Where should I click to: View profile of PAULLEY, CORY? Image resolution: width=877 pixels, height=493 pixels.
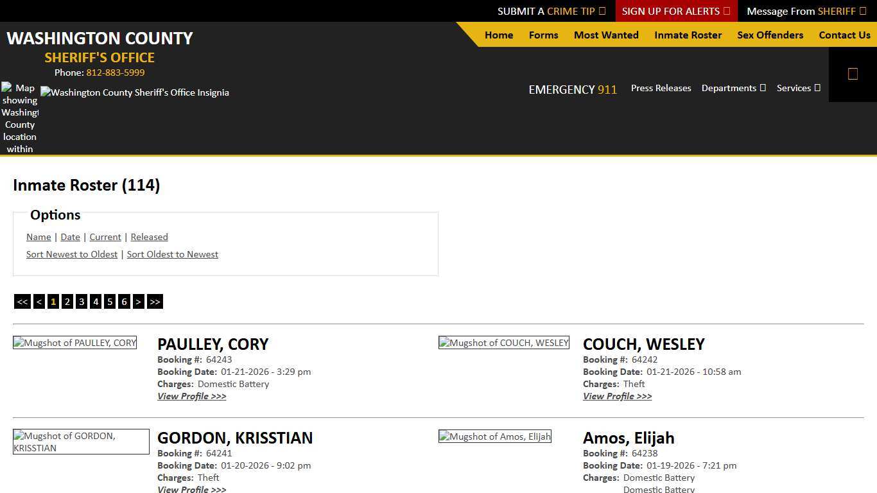point(191,396)
